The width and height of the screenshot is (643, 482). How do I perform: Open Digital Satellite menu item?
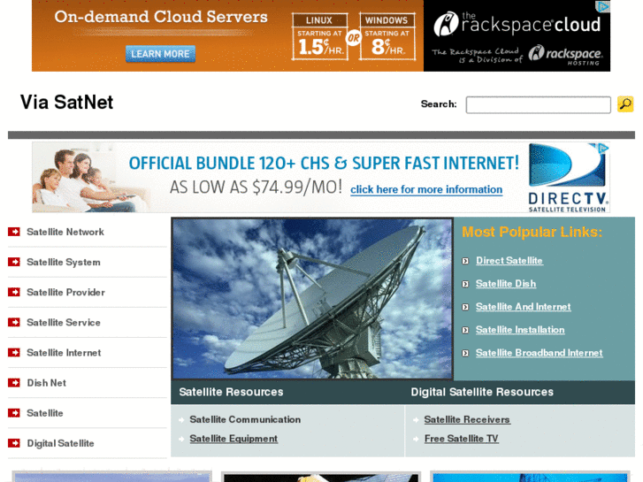click(x=60, y=443)
